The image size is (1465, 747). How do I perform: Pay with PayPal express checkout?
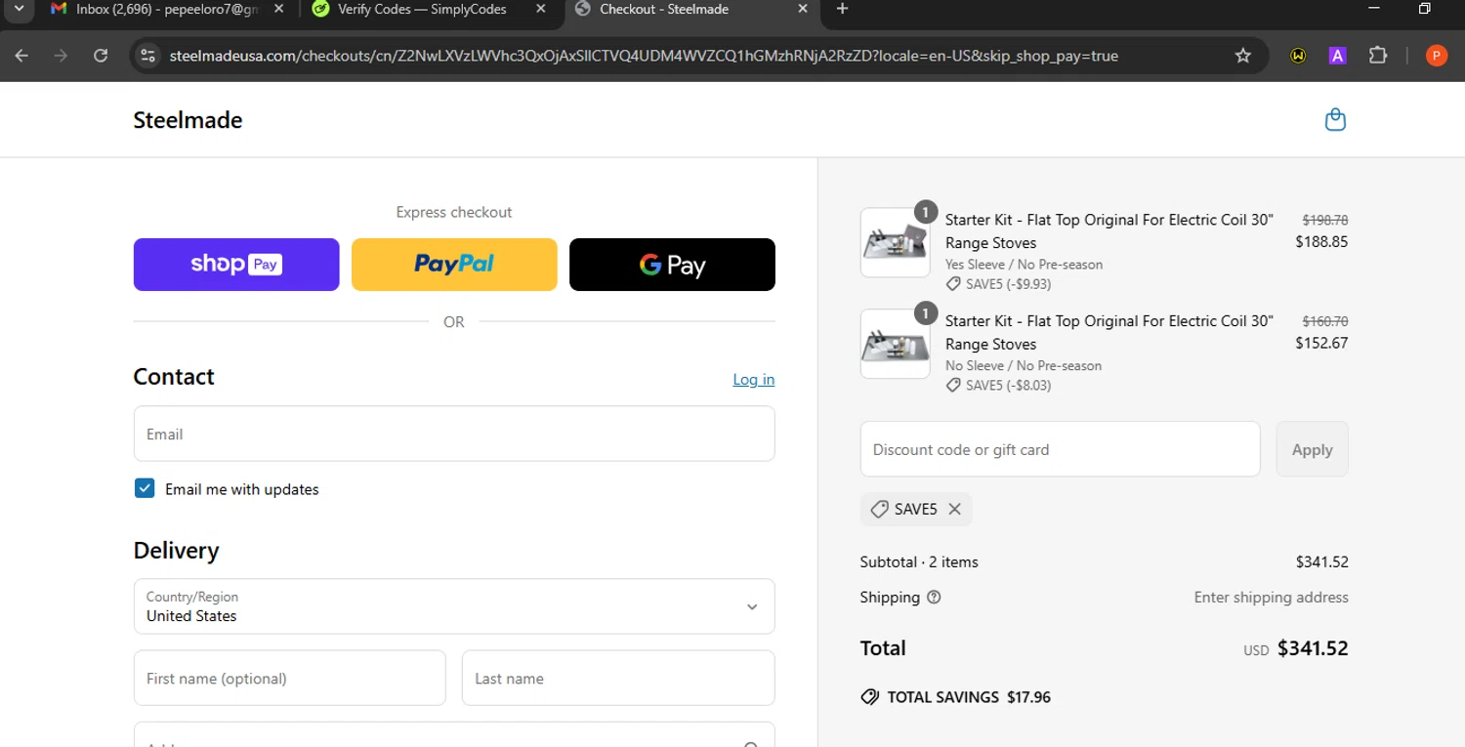click(x=454, y=265)
